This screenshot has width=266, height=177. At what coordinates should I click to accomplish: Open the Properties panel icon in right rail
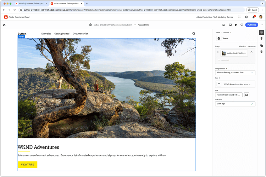tap(261, 32)
